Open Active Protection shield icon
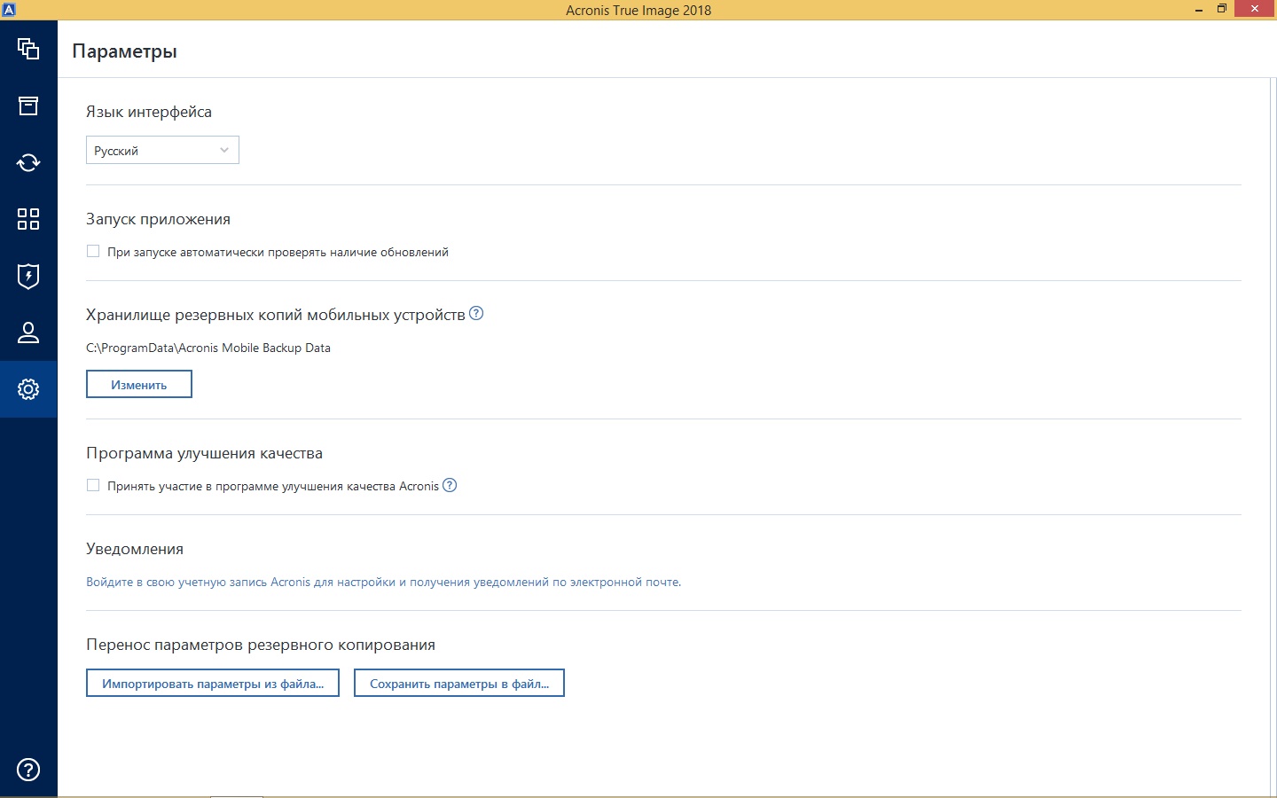 (28, 276)
